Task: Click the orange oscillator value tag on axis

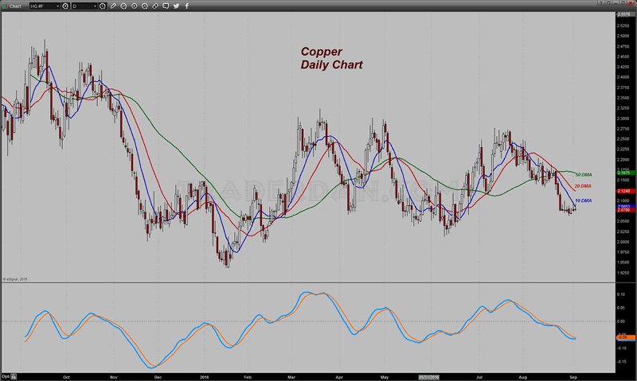Action: point(623,337)
